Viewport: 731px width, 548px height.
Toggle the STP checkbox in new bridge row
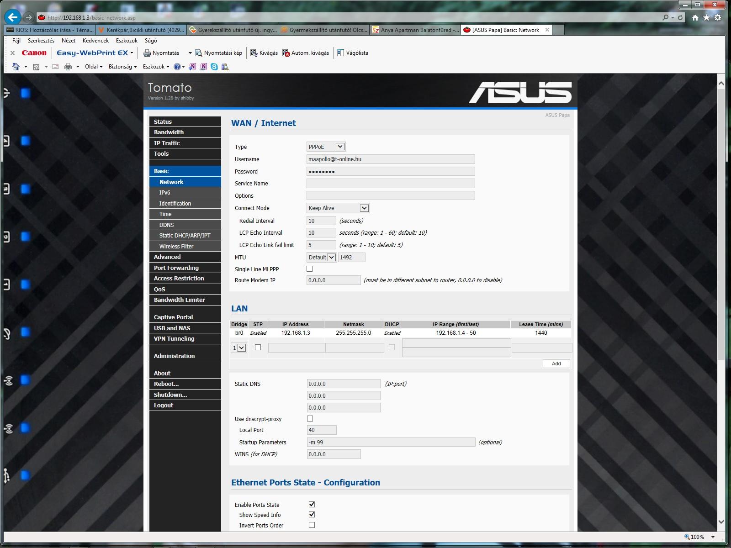(x=258, y=348)
